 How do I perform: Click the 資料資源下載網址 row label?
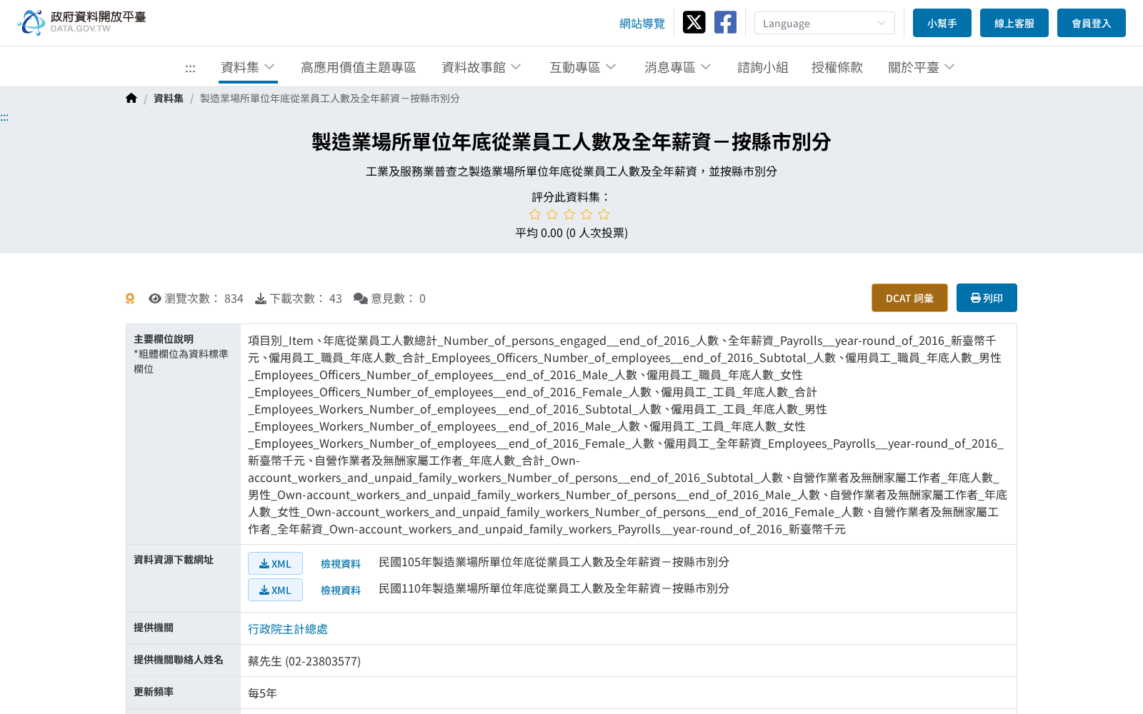tap(174, 560)
